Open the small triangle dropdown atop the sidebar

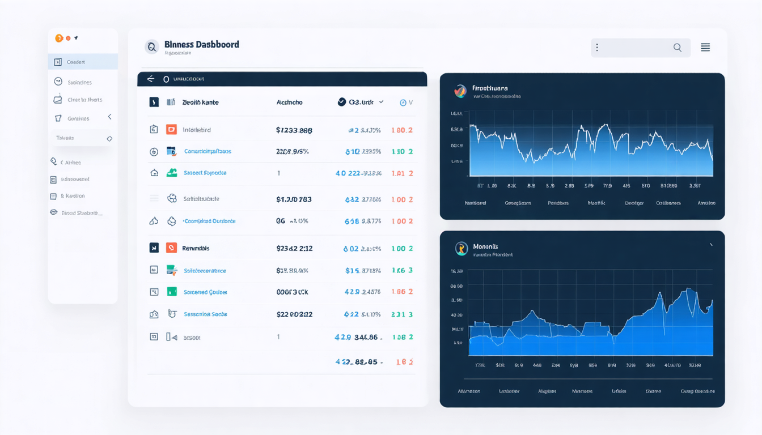(76, 38)
